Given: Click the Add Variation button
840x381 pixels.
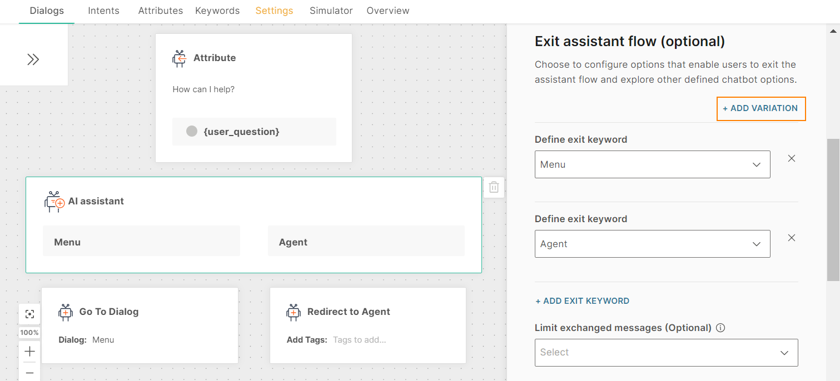Looking at the screenshot, I should (x=761, y=108).
